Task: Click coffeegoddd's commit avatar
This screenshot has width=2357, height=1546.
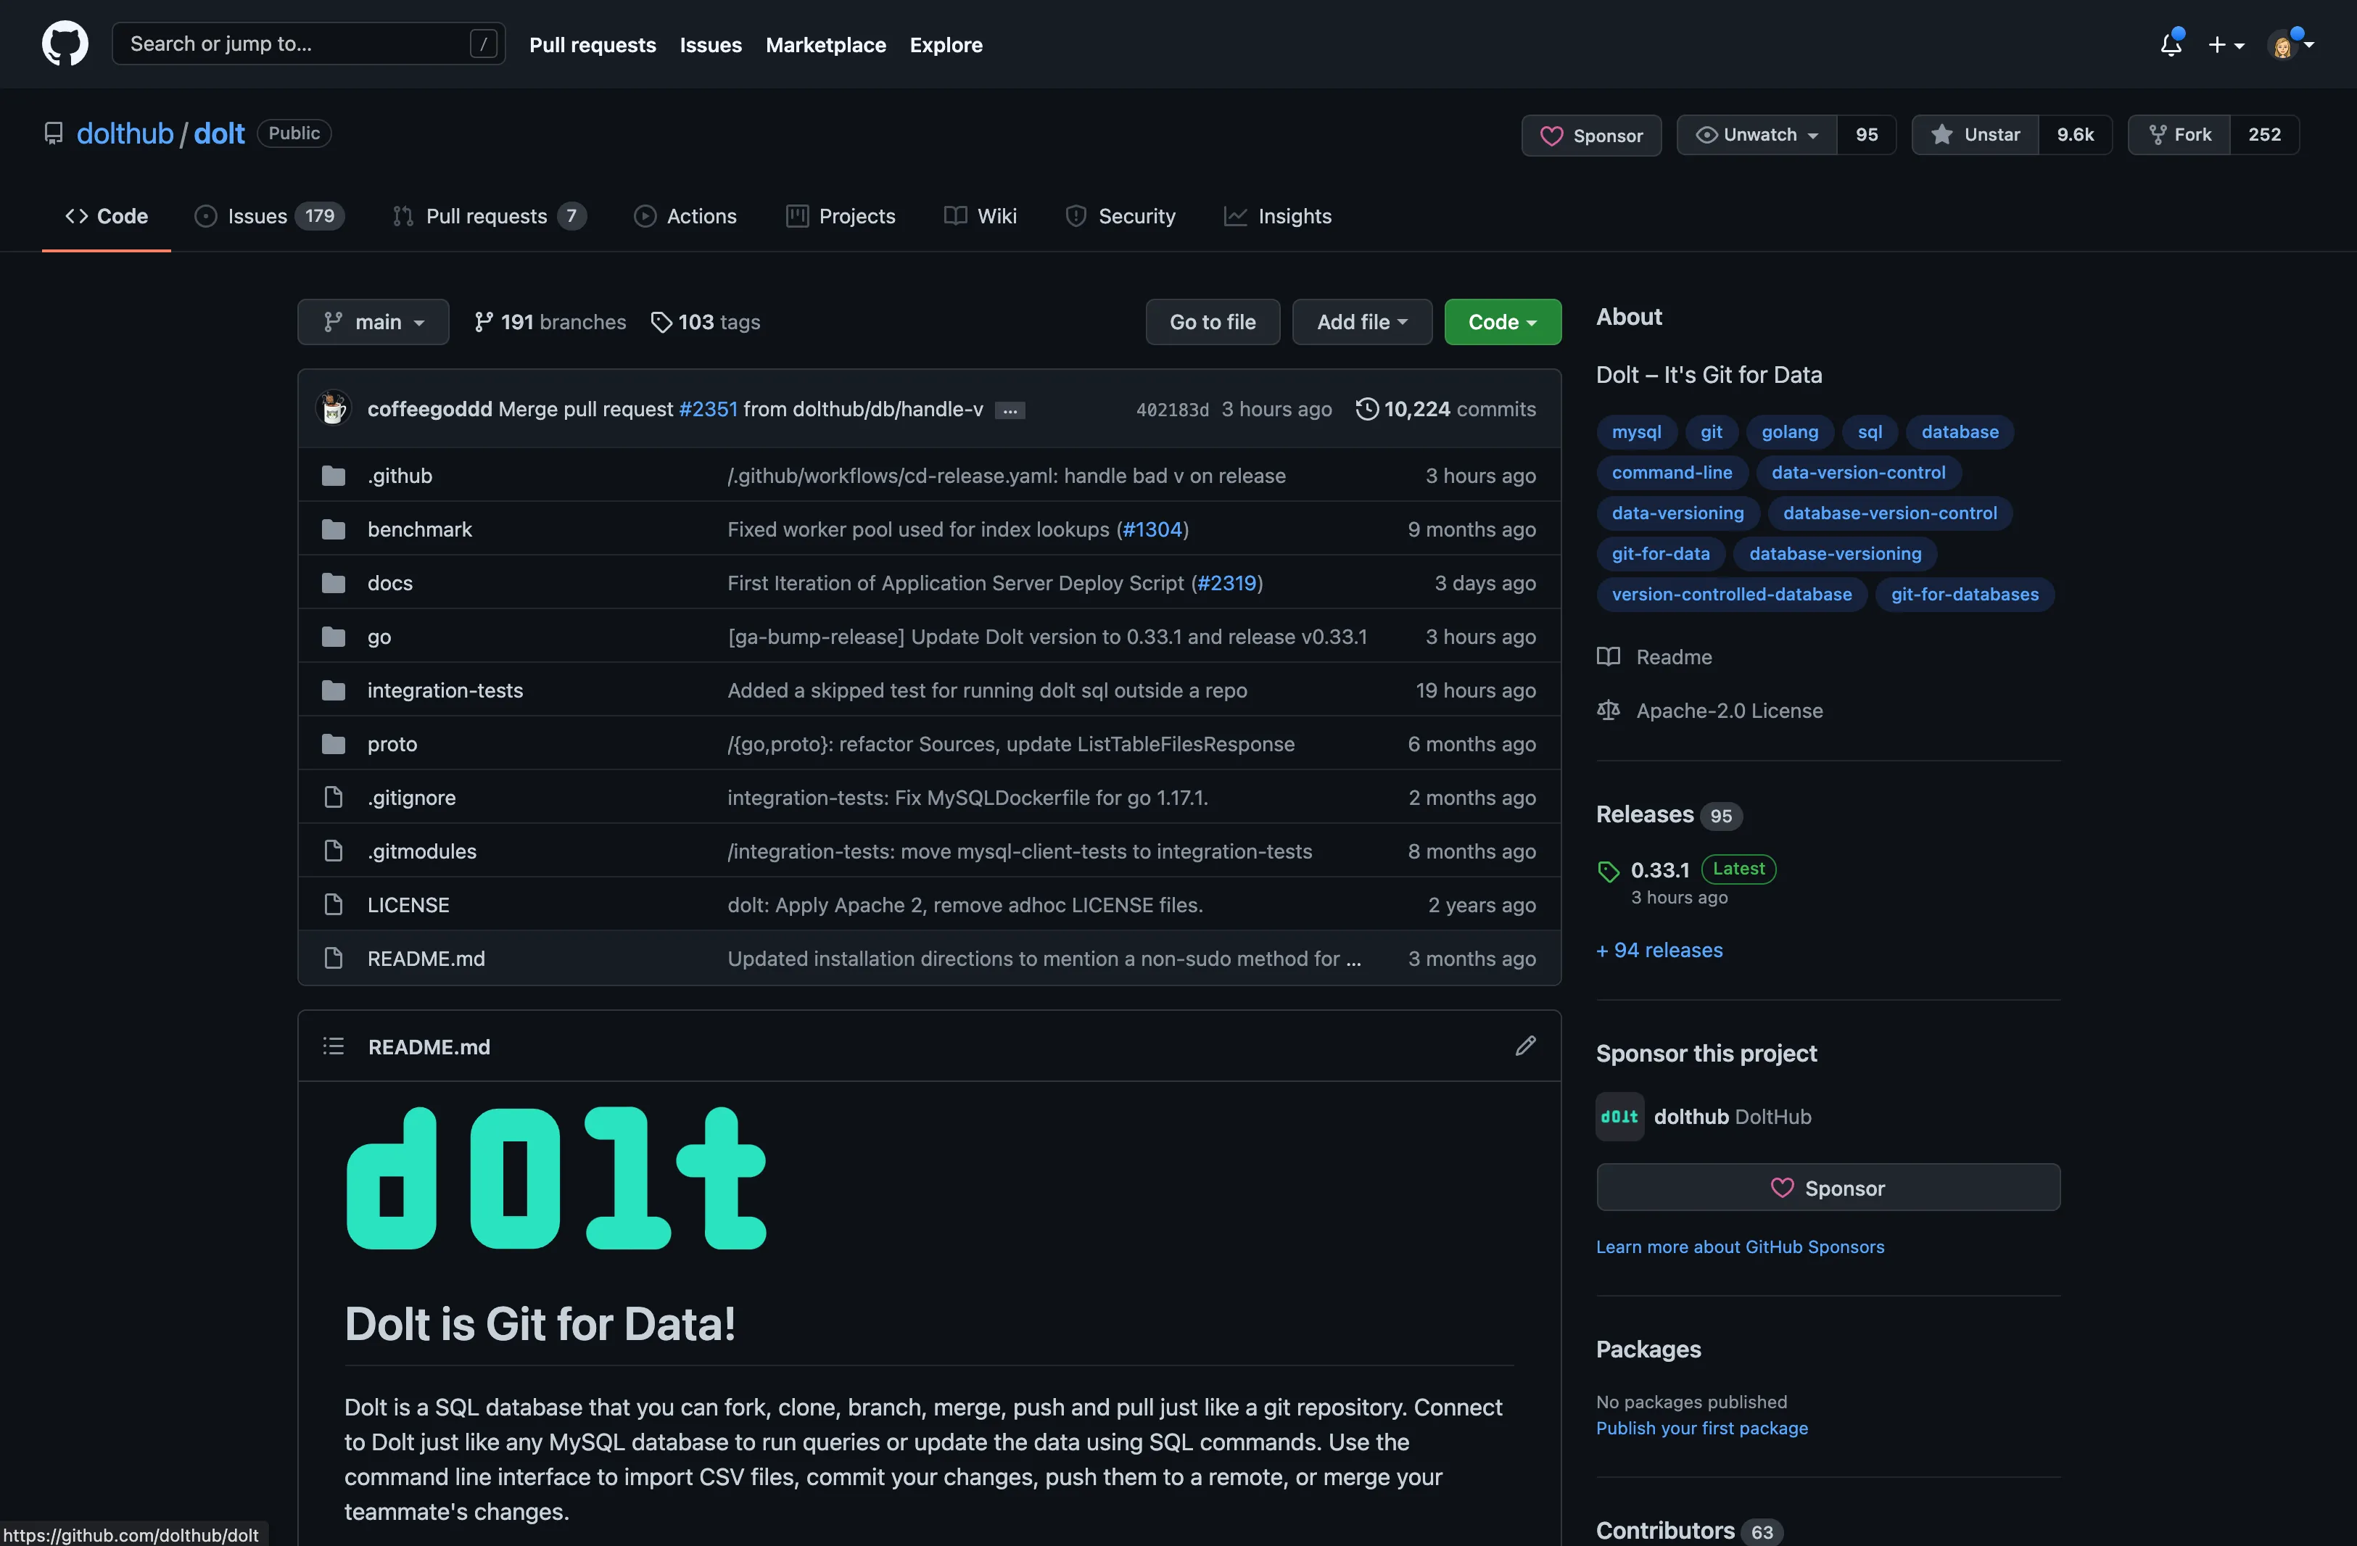Action: point(334,408)
